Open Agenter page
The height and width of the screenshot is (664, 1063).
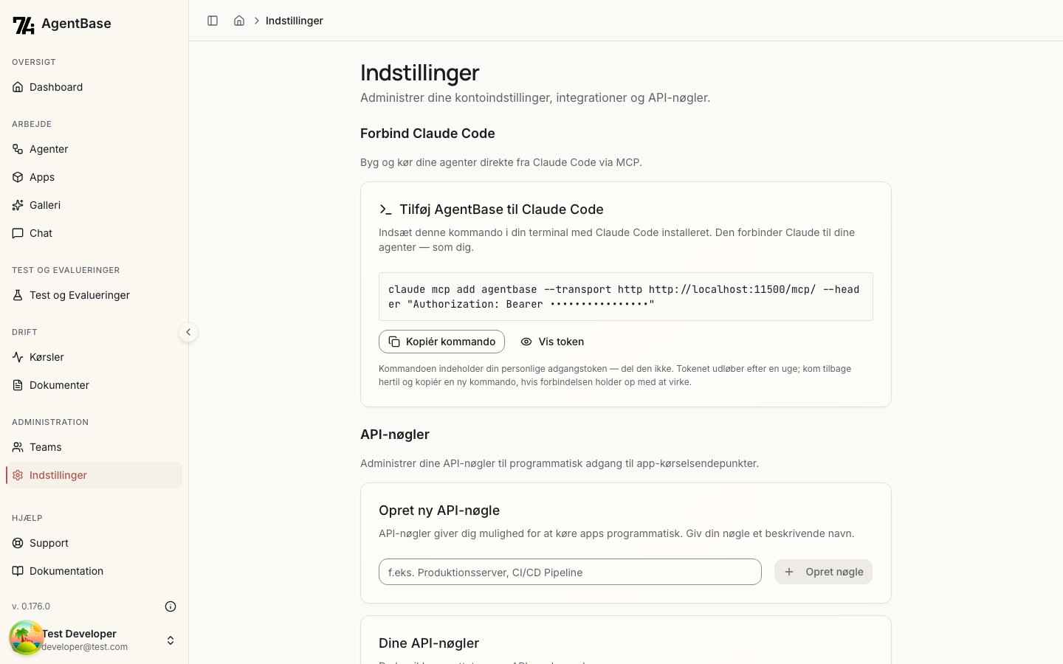[x=94, y=149]
